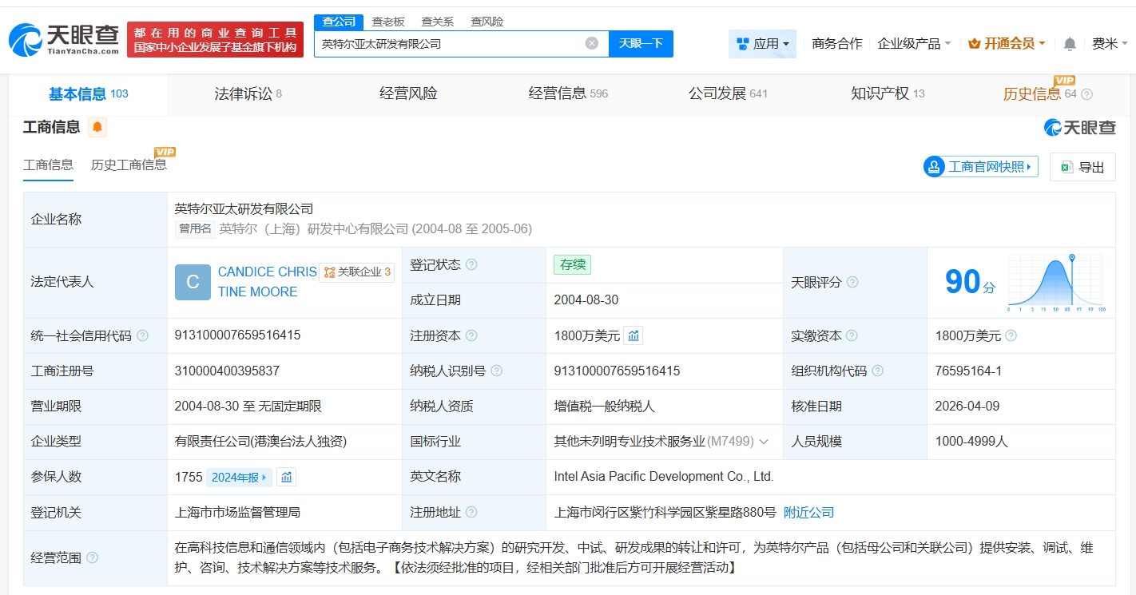Screen dimensions: 1136x595
Task: Click help icon beside 经营范围
Action: pos(93,558)
